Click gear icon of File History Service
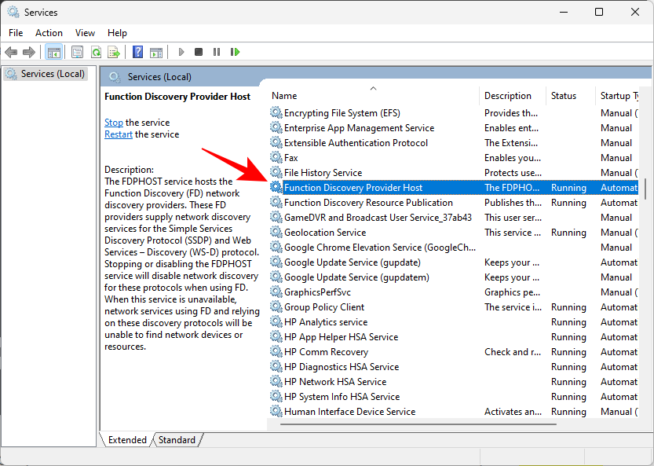Viewport: 654px width, 466px height. (x=276, y=172)
